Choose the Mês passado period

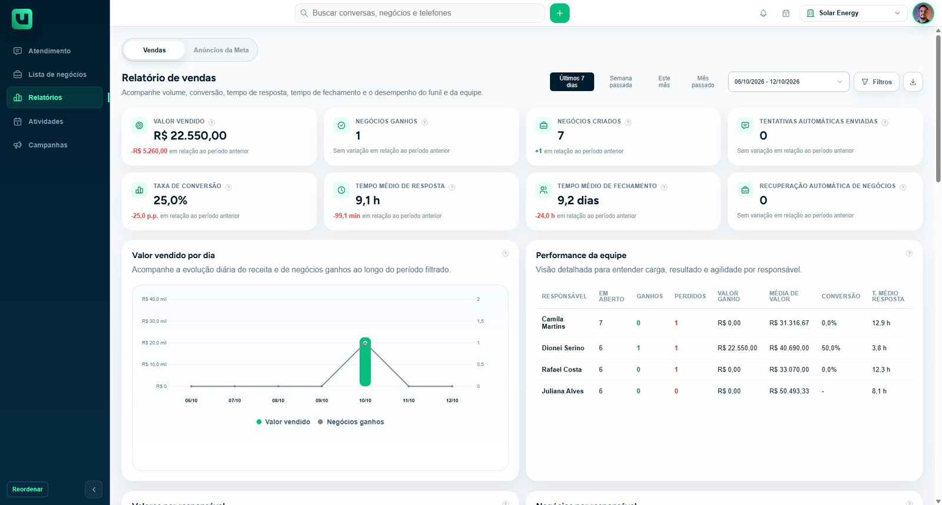pyautogui.click(x=703, y=82)
